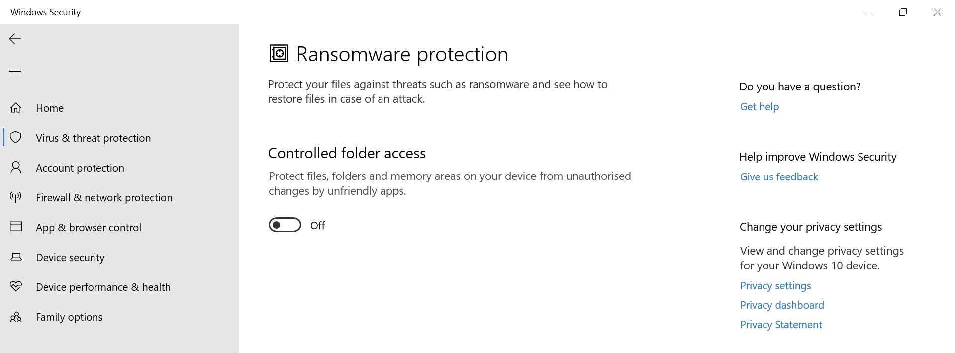Click the App & browser control icon
The width and height of the screenshot is (955, 353).
click(x=15, y=227)
